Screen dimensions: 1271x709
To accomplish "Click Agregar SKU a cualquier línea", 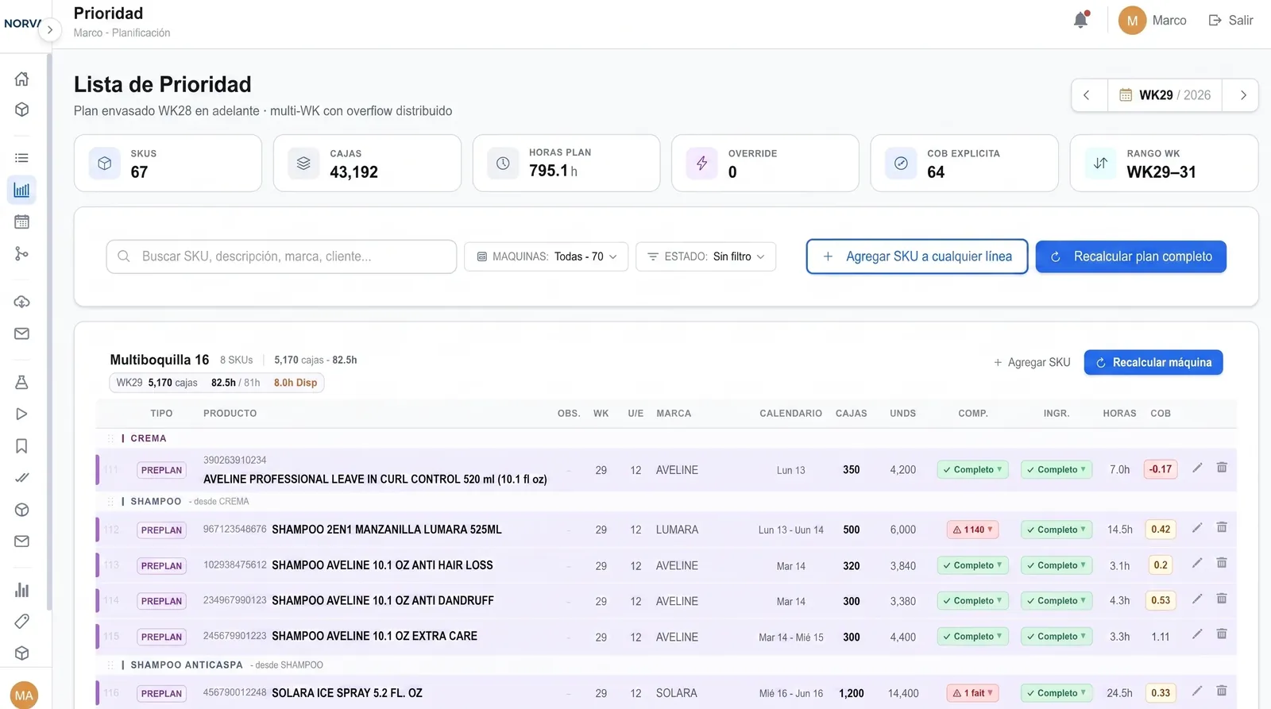I will 918,256.
